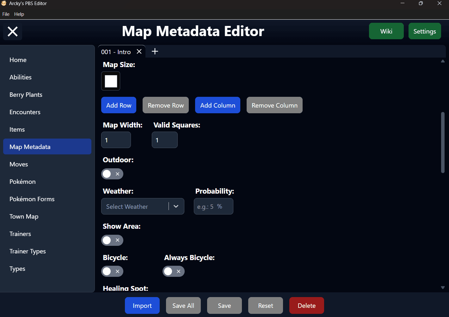Expand the weather chevron arrow

pyautogui.click(x=176, y=206)
